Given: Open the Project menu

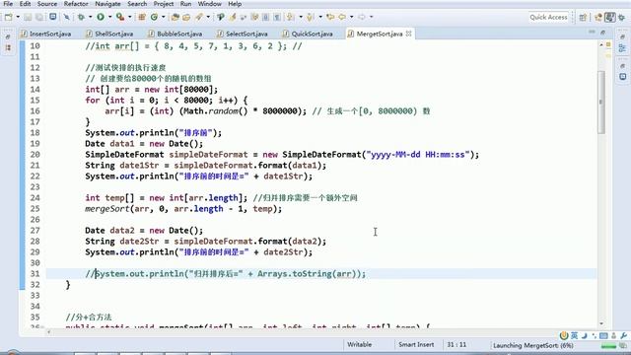Looking at the screenshot, I should pyautogui.click(x=164, y=4).
